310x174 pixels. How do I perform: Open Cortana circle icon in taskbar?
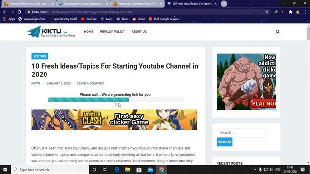click(94, 170)
